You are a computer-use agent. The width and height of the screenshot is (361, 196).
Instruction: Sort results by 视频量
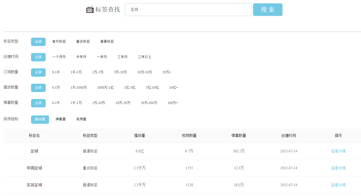(81, 119)
